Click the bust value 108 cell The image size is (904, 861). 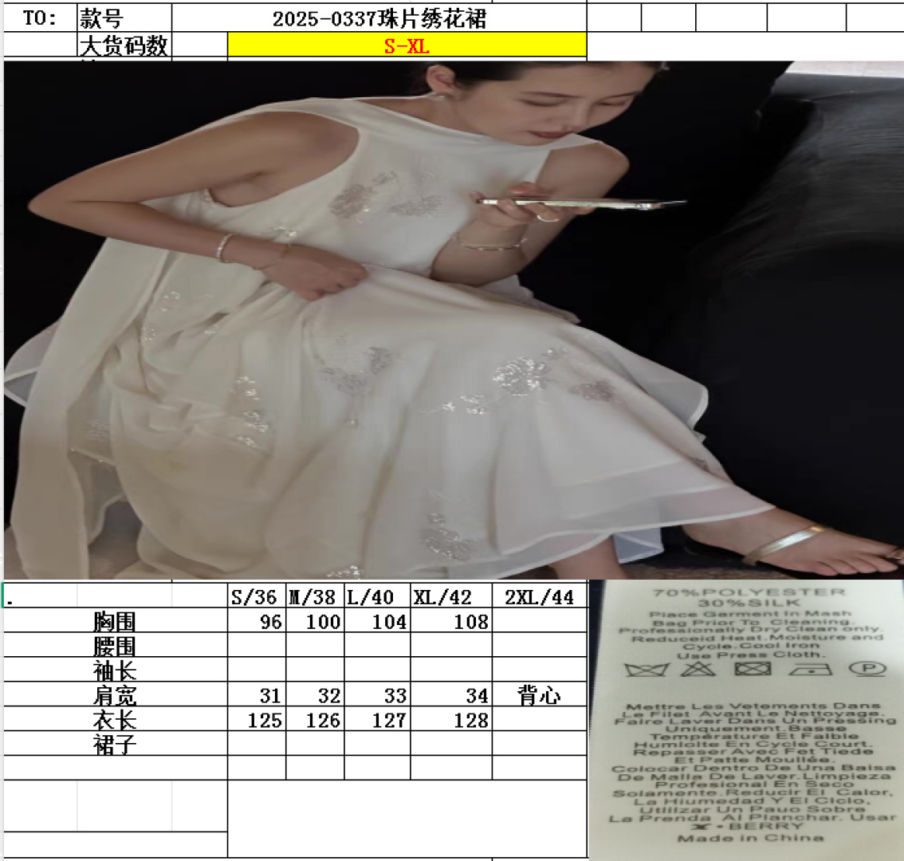coord(451,622)
